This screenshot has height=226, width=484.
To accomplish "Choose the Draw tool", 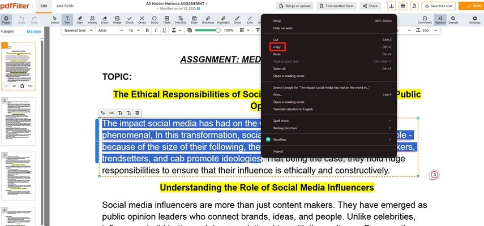I will (x=237, y=20).
